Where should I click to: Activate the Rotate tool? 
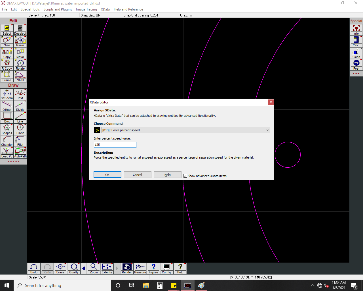point(20,65)
